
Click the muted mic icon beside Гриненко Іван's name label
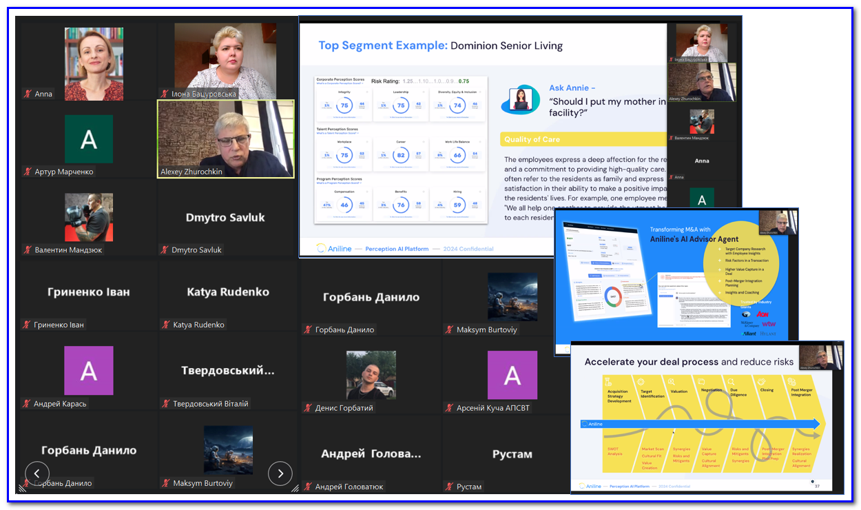click(x=28, y=325)
